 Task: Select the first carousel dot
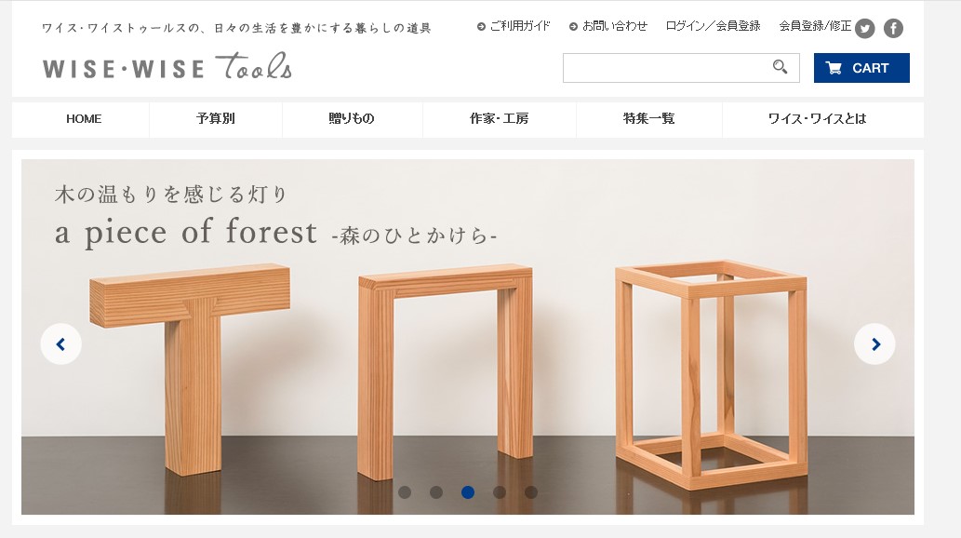tap(405, 492)
